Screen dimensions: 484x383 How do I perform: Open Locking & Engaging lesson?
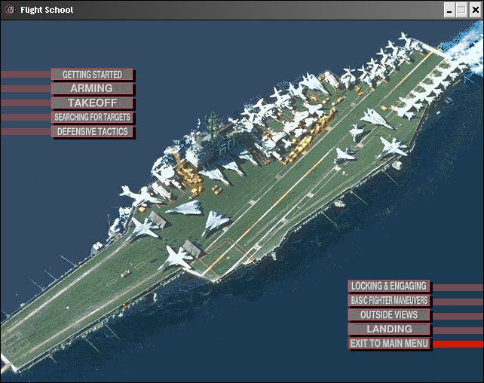(x=389, y=286)
